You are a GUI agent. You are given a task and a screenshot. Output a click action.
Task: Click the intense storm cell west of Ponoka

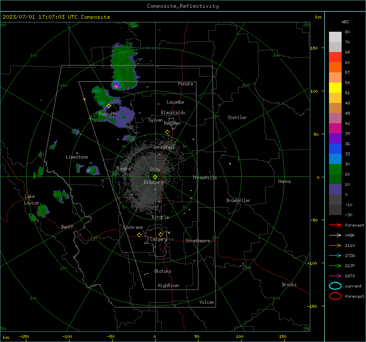pos(116,86)
